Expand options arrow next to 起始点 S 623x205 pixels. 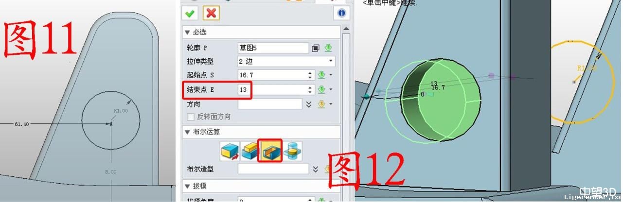pyautogui.click(x=331, y=75)
